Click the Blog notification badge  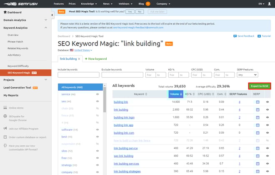click(148, 4)
